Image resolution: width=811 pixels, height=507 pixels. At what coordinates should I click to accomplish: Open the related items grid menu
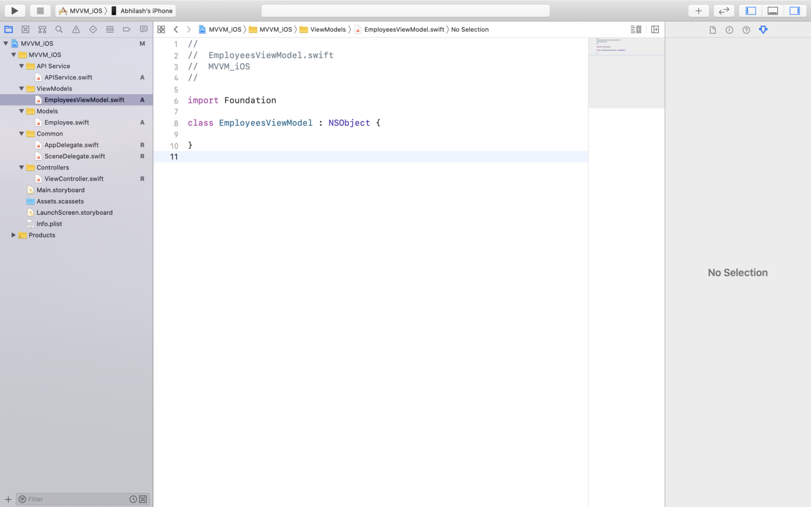[x=161, y=29]
